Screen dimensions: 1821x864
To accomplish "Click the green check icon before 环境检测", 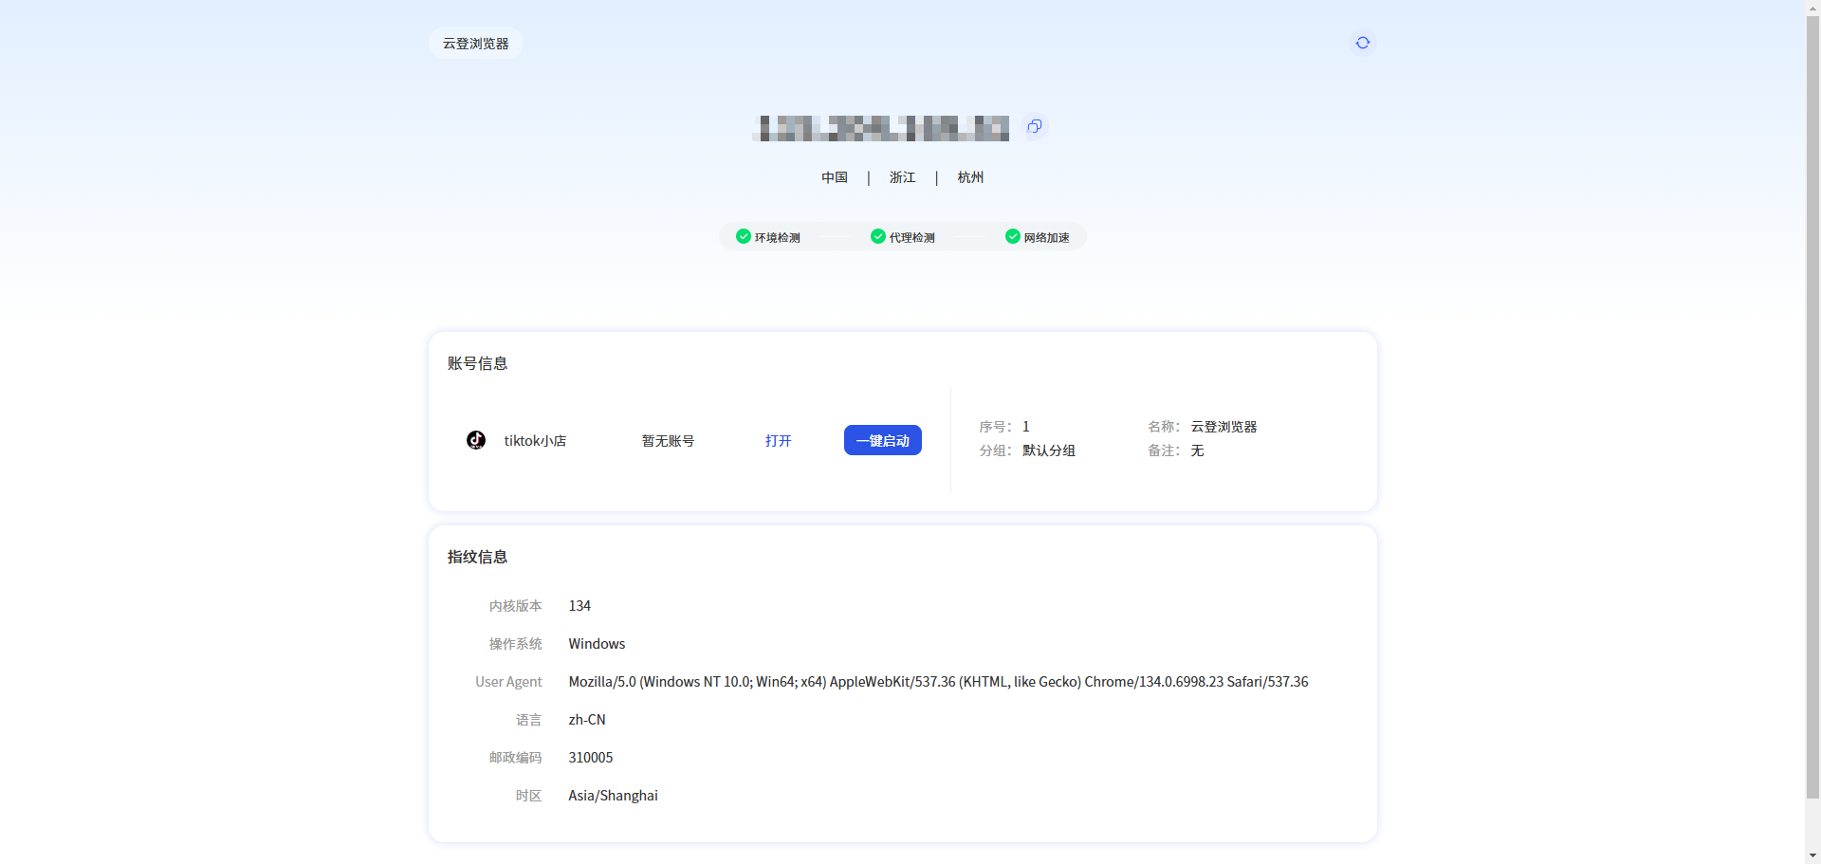I will point(744,236).
